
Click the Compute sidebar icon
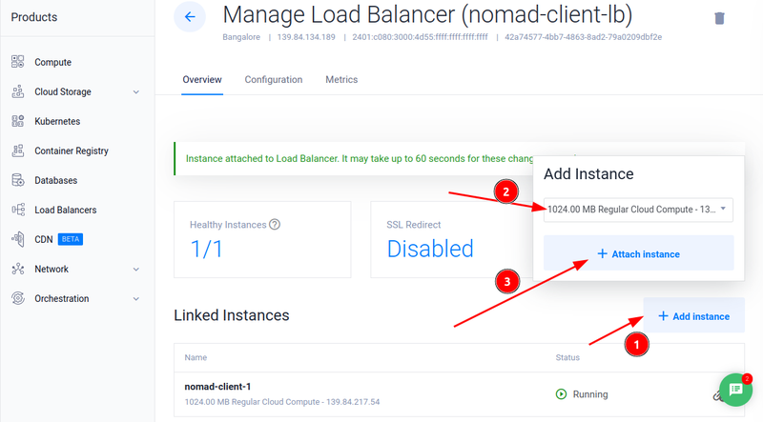(18, 62)
